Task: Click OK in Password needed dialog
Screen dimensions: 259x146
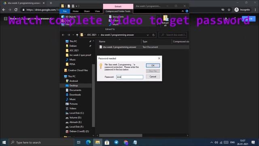Action: coord(153,65)
